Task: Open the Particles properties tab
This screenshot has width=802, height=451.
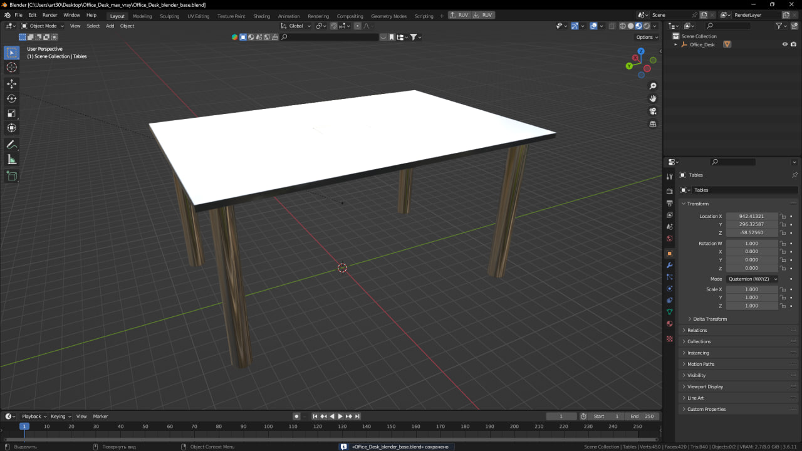Action: (670, 277)
